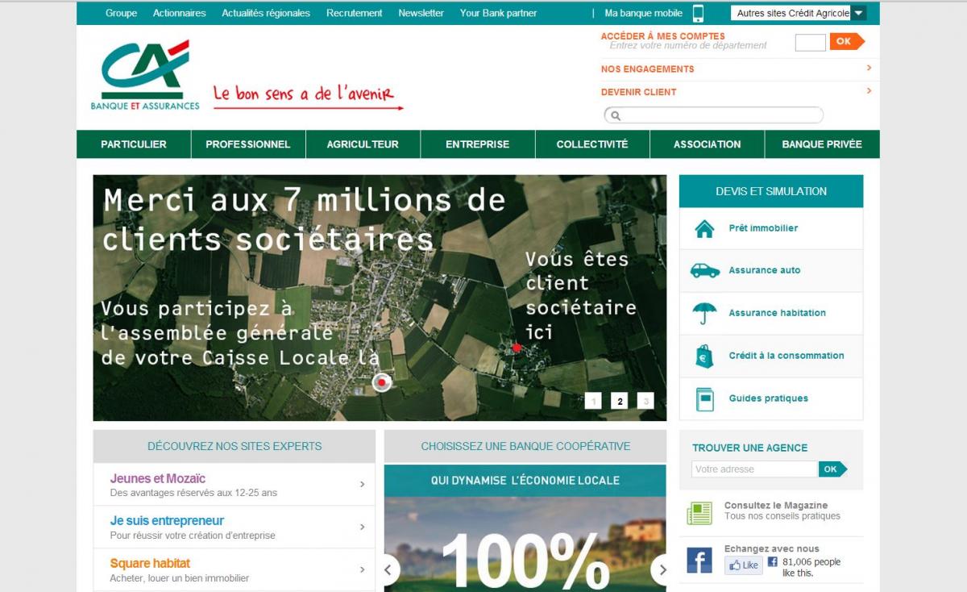Go to previous slide in cooperative bank carousel
This screenshot has height=592, width=967.
(388, 569)
